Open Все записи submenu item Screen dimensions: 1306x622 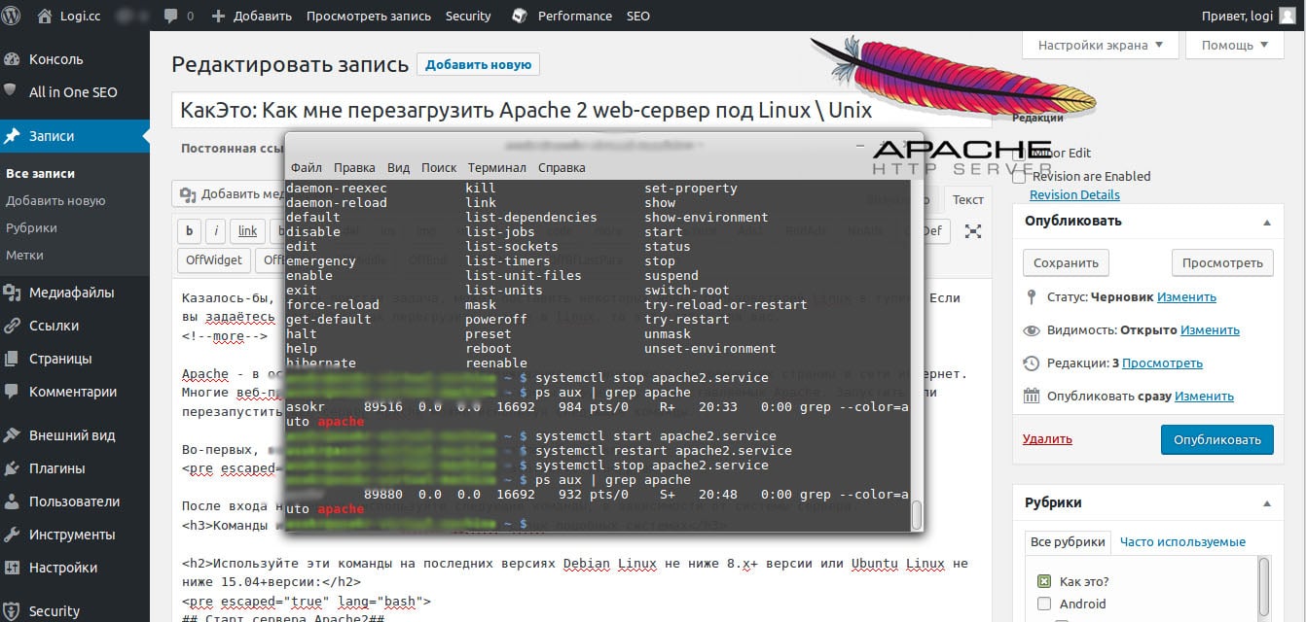click(x=41, y=173)
